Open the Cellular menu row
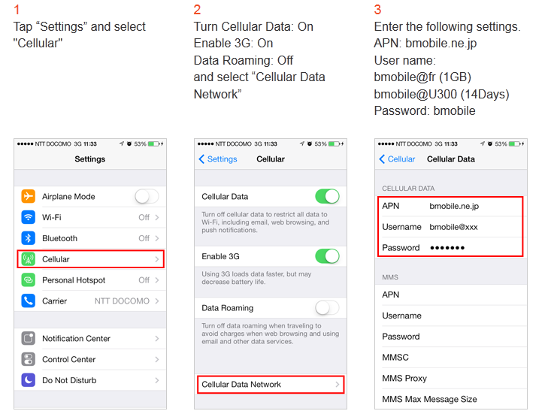This screenshot has height=420, width=551. (x=90, y=259)
